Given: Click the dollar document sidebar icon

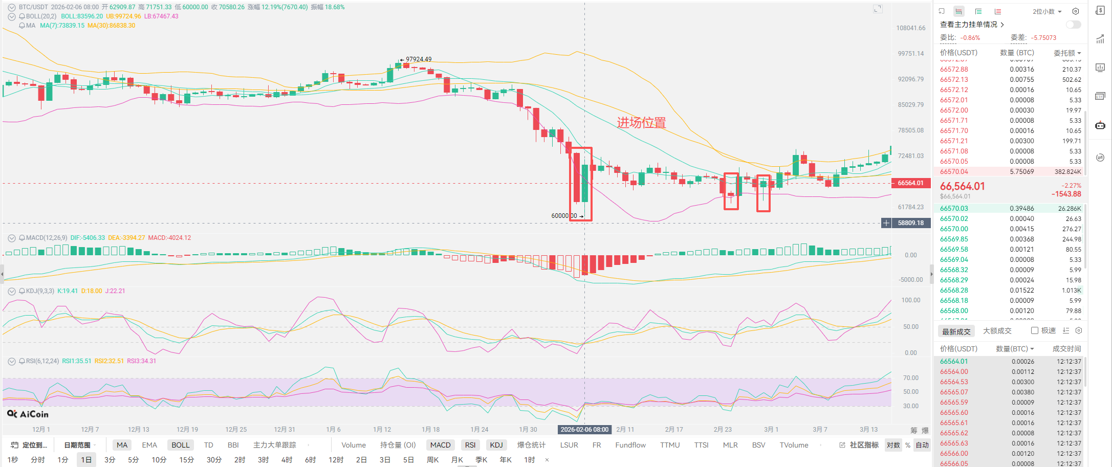Looking at the screenshot, I should click(1100, 11).
